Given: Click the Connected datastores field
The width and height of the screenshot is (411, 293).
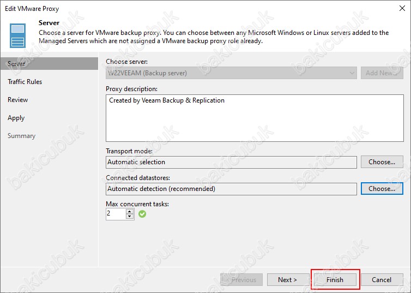Looking at the screenshot, I should pyautogui.click(x=231, y=189).
